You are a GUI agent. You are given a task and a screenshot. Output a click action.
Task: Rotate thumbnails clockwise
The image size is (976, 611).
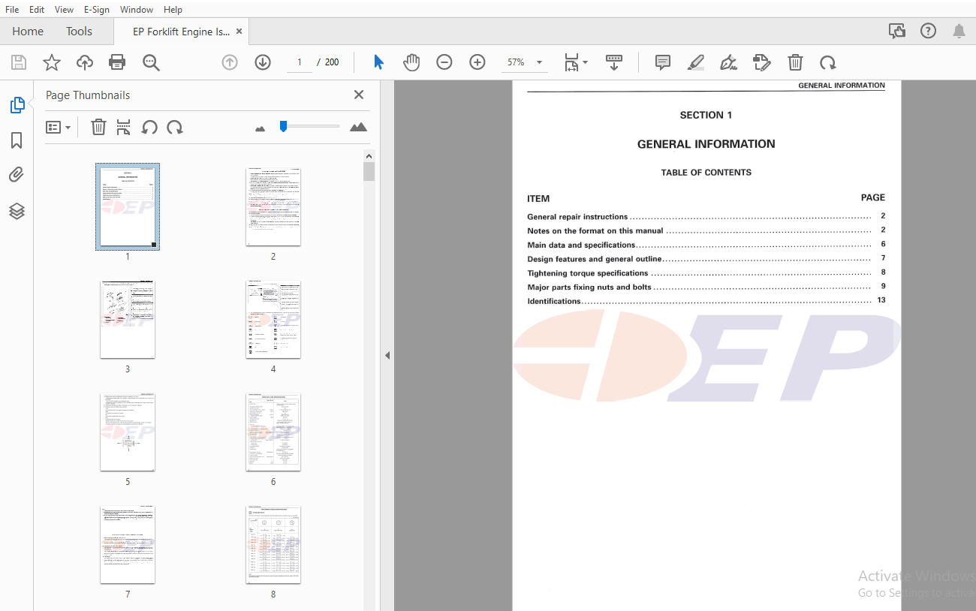[x=175, y=127]
